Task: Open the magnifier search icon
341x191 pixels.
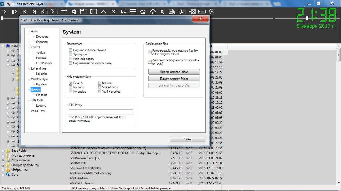Action: click(182, 12)
